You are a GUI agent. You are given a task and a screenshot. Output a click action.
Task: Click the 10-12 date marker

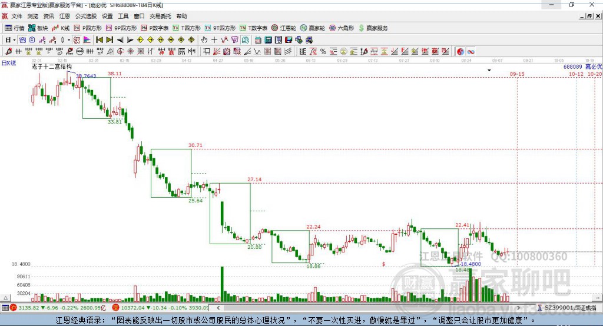click(x=576, y=74)
